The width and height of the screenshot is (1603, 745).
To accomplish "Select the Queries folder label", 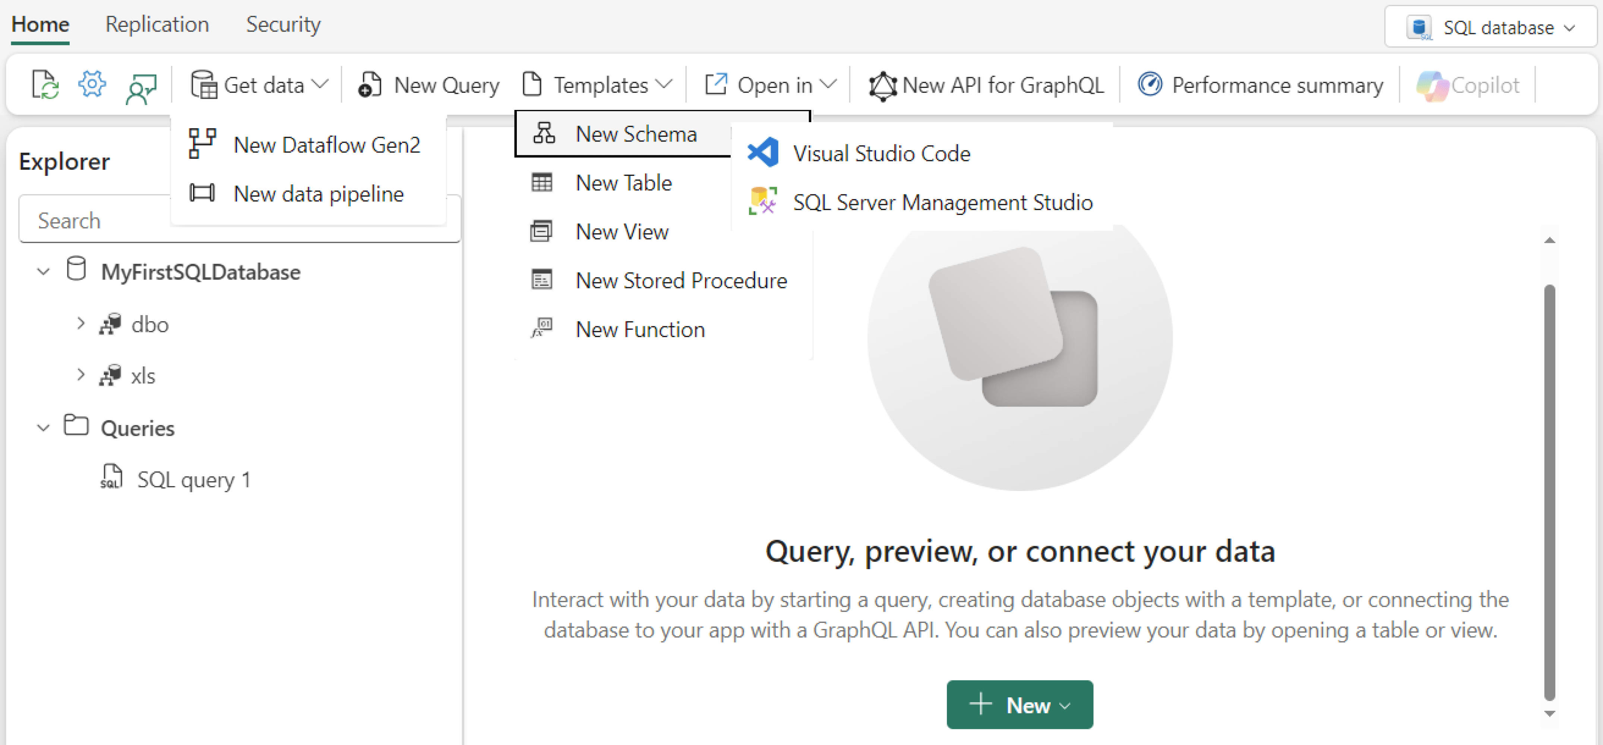I will pyautogui.click(x=137, y=428).
